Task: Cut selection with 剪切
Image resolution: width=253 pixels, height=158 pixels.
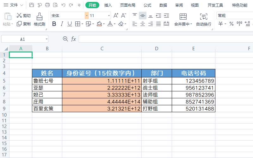Action: (23, 15)
